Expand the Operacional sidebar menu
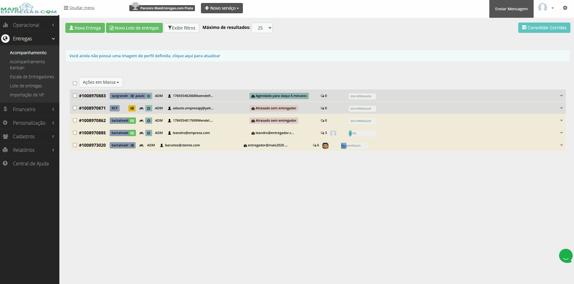Image resolution: width=574 pixels, height=284 pixels. [30, 25]
